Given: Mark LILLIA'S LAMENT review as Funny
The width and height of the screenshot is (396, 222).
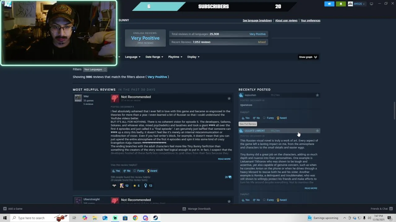Looking at the screenshot, I should [x=268, y=200].
